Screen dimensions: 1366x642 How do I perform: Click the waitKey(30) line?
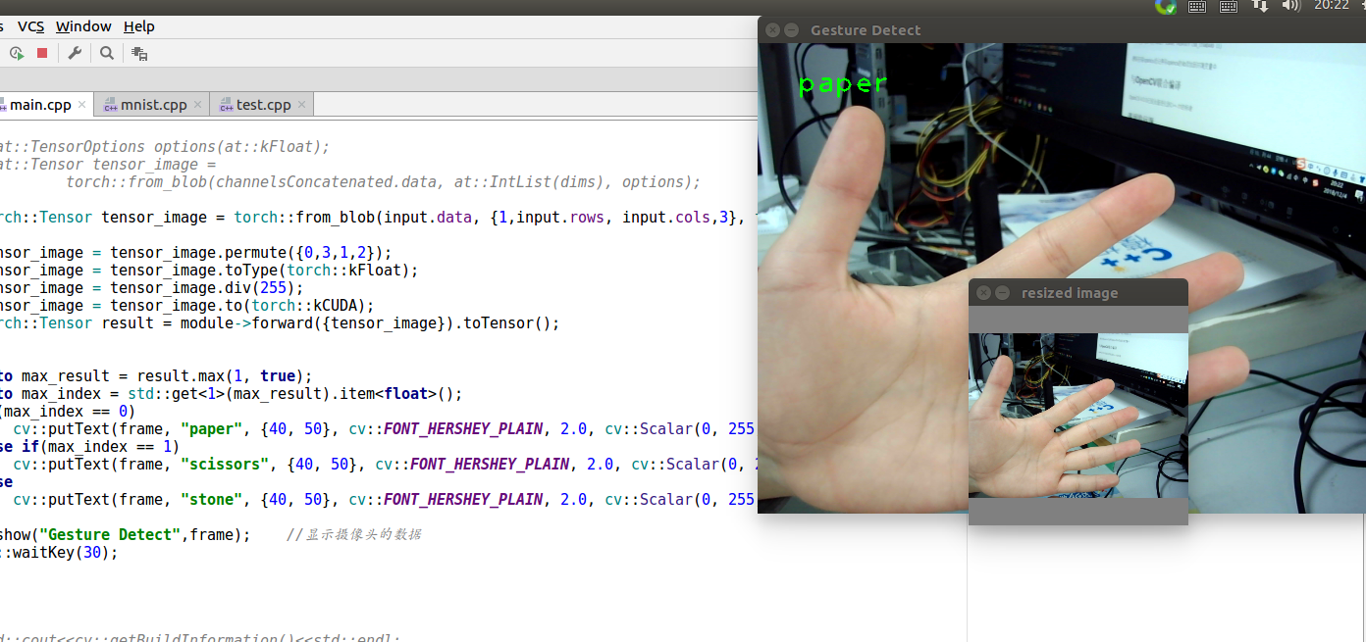click(59, 553)
